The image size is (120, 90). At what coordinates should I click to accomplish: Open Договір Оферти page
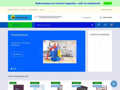33,10
